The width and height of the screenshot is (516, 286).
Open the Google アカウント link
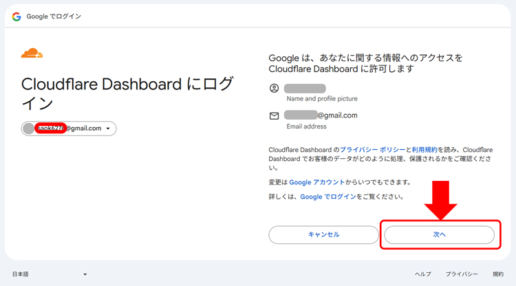[x=317, y=182]
